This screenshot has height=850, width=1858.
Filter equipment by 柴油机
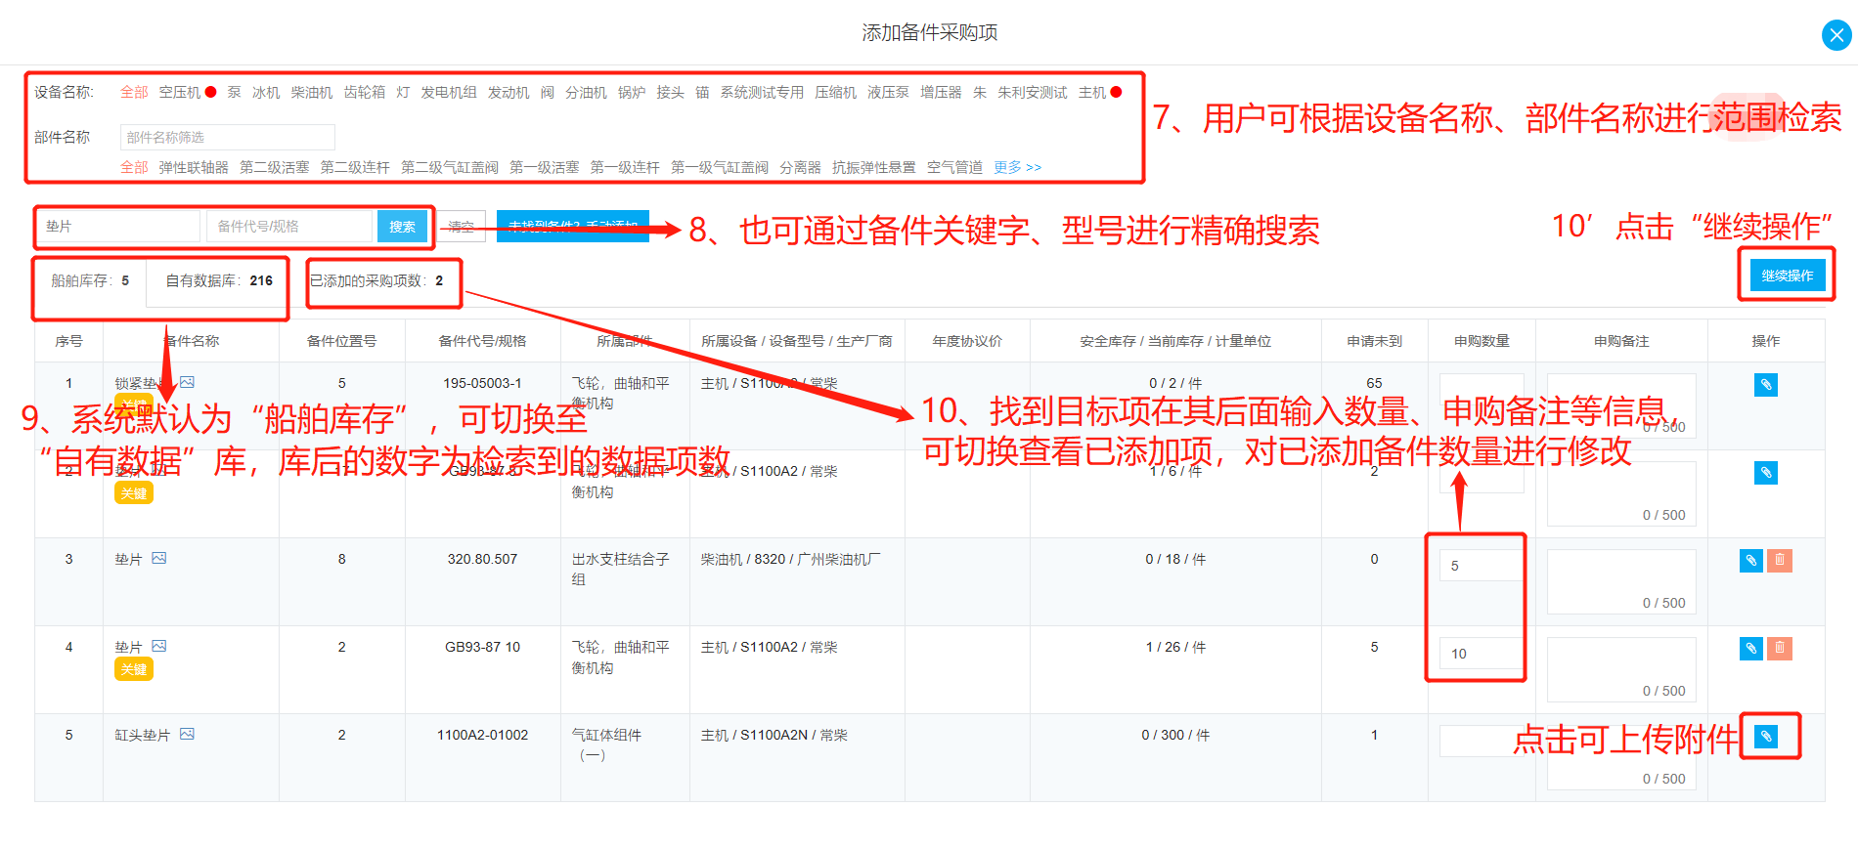click(312, 92)
